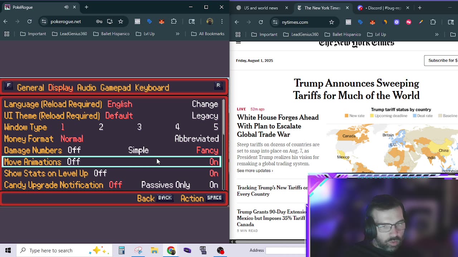Open White House Forges Ahead article
Image resolution: width=458 pixels, height=257 pixels.
278,126
